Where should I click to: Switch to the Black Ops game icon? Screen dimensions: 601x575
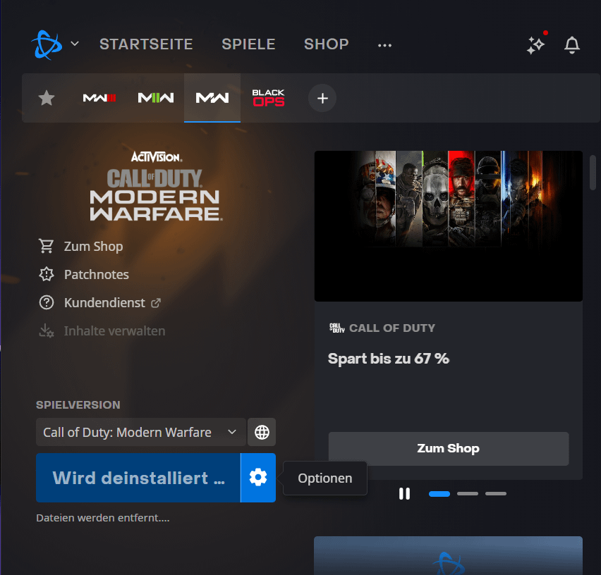point(269,98)
